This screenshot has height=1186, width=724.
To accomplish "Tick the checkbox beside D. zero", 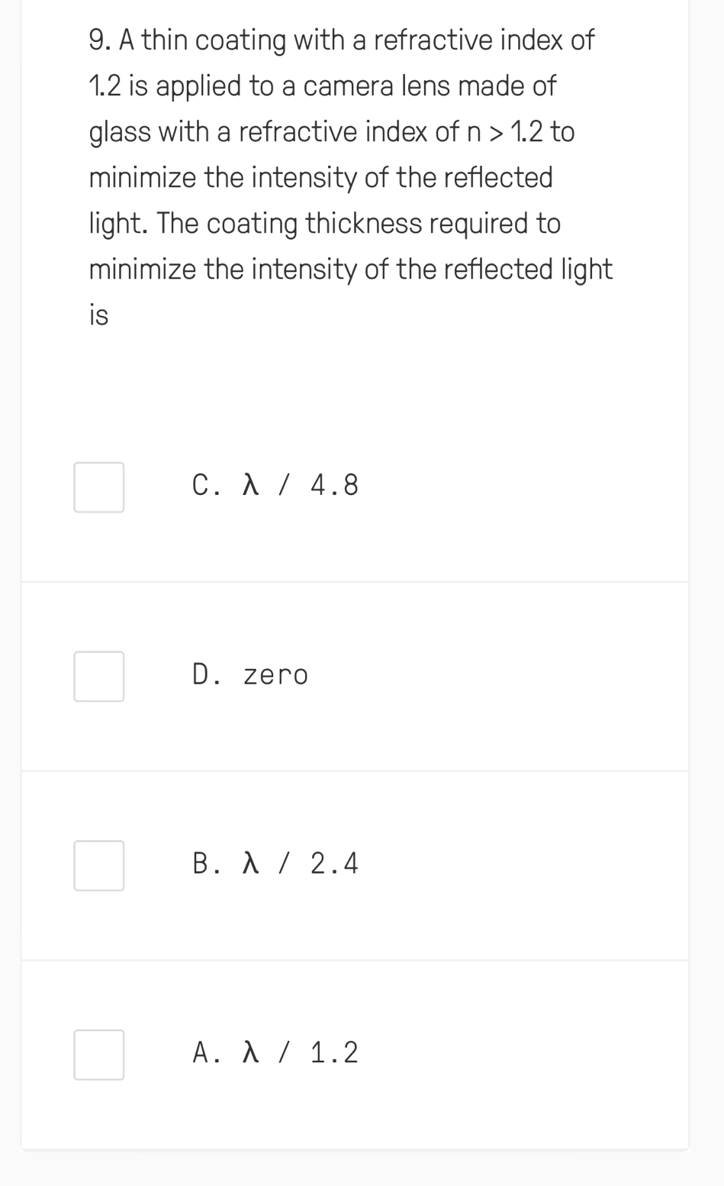I will [x=99, y=677].
